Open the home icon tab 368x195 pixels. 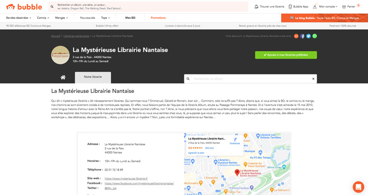point(63,78)
